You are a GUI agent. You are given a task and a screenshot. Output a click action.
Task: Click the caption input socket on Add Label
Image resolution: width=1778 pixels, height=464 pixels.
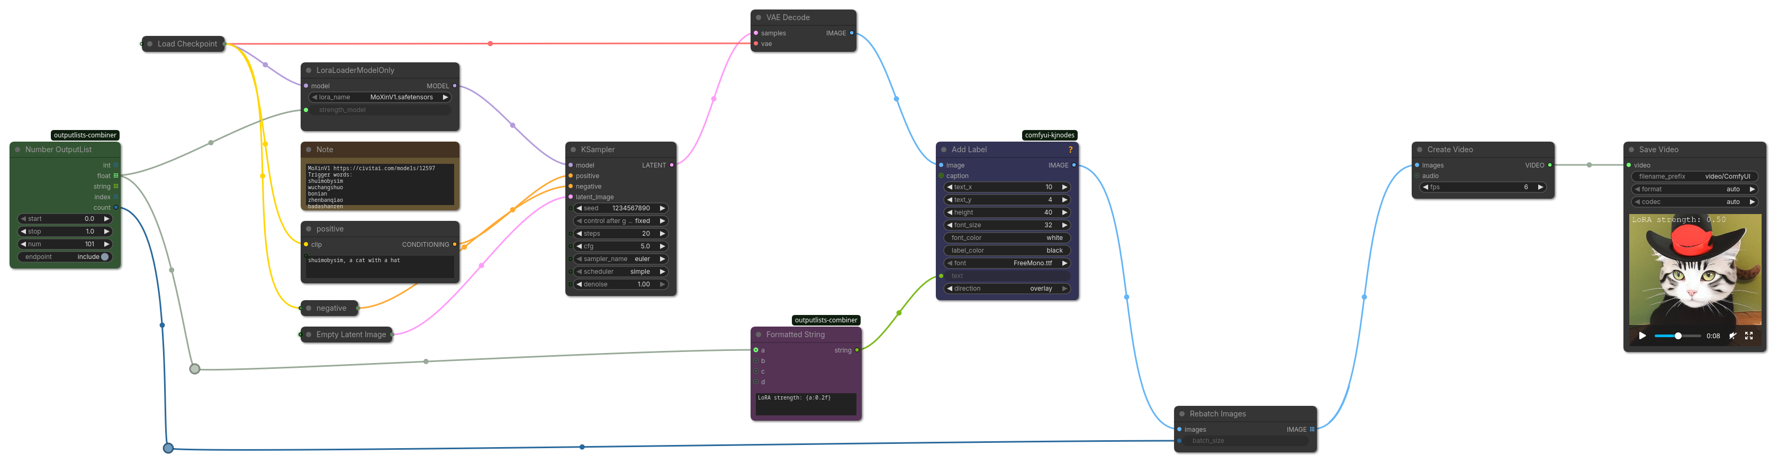click(941, 176)
